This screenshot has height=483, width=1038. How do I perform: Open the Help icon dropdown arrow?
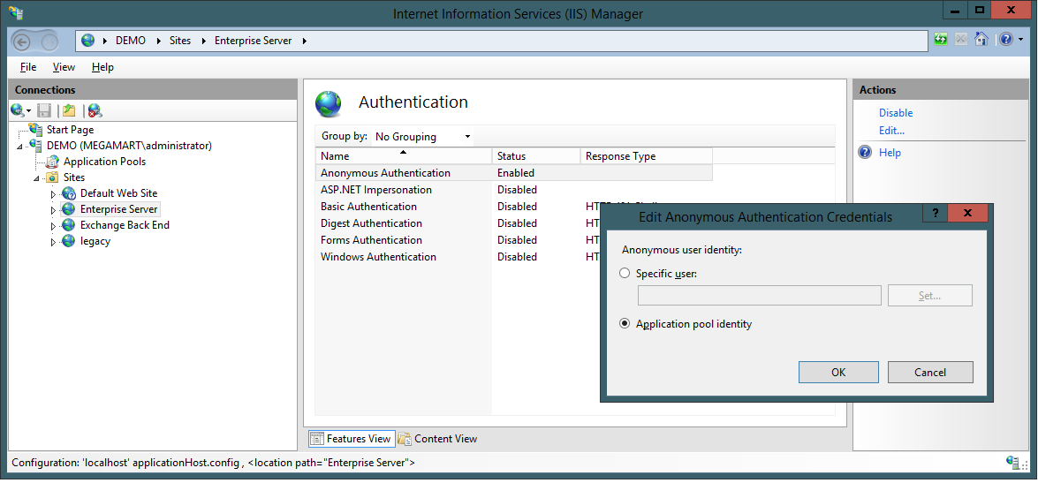click(1020, 41)
